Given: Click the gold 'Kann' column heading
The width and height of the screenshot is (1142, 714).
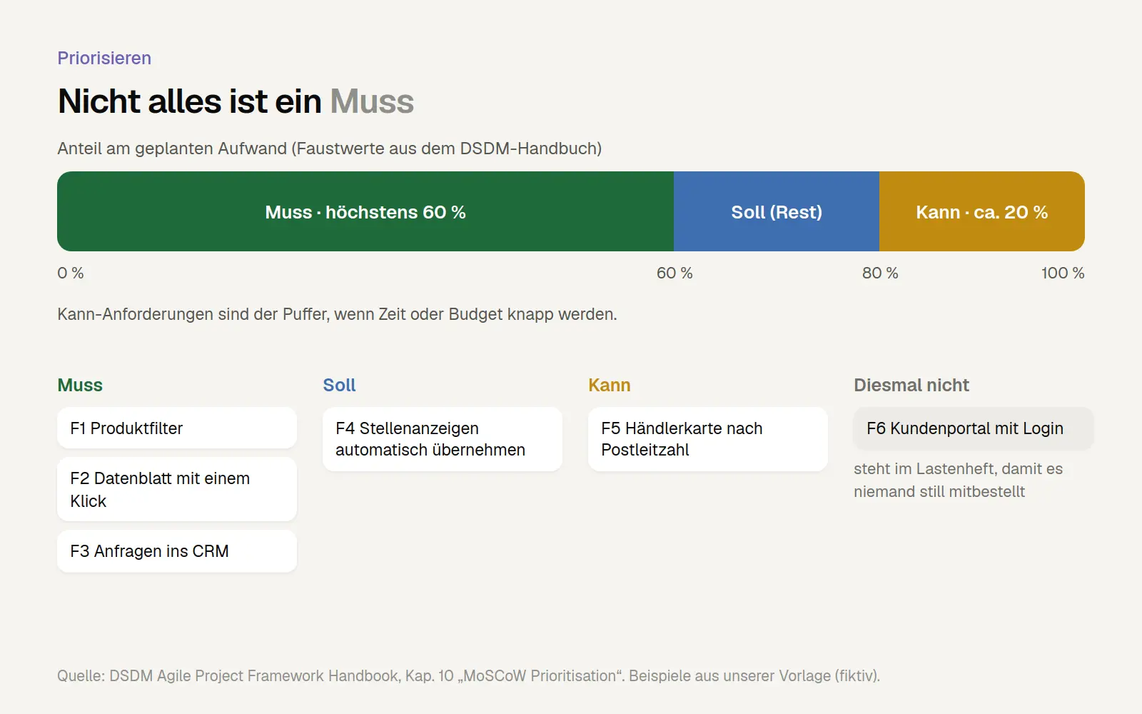Looking at the screenshot, I should click(610, 385).
